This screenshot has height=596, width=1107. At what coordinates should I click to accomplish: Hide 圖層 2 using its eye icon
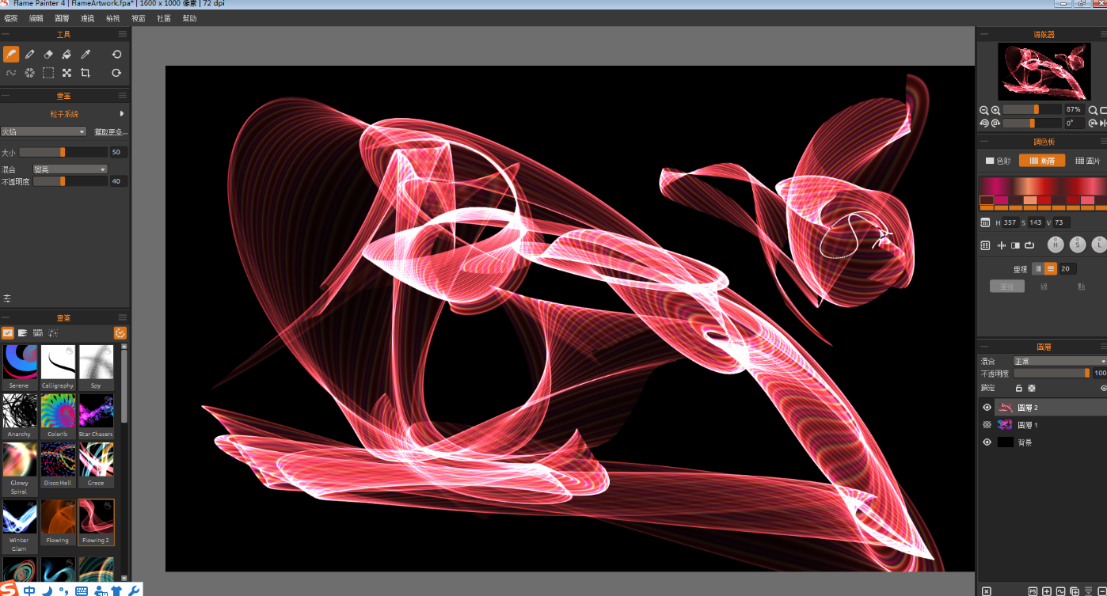pos(987,408)
